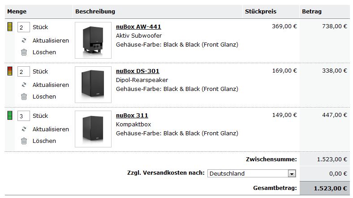The image size is (353, 198).
Task: View nuBox DS-301 rear speaker thumbnail
Action: coord(93,85)
